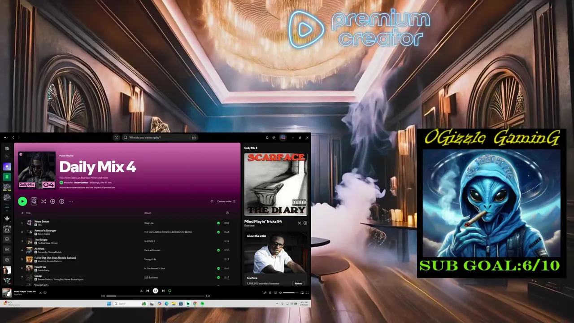Skip to next track

[163, 291]
